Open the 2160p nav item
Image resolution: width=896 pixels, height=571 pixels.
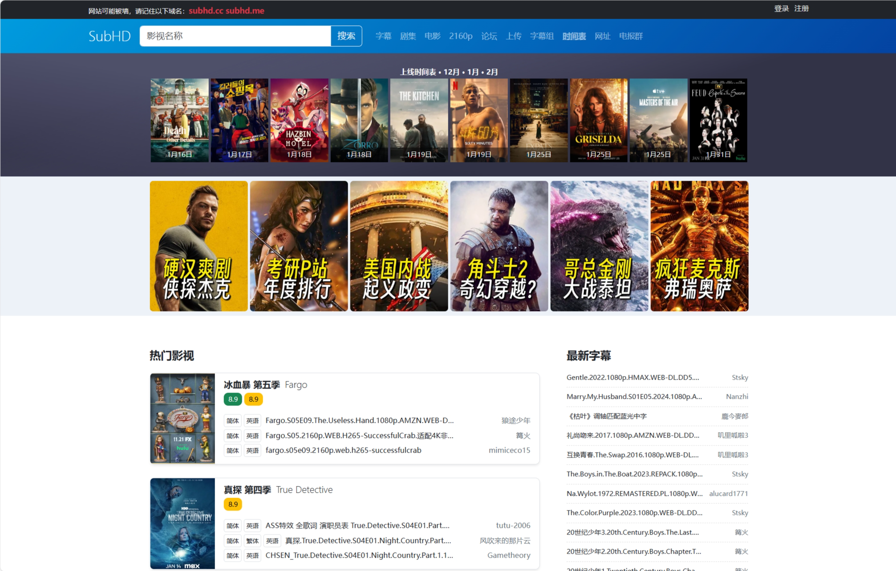click(461, 36)
